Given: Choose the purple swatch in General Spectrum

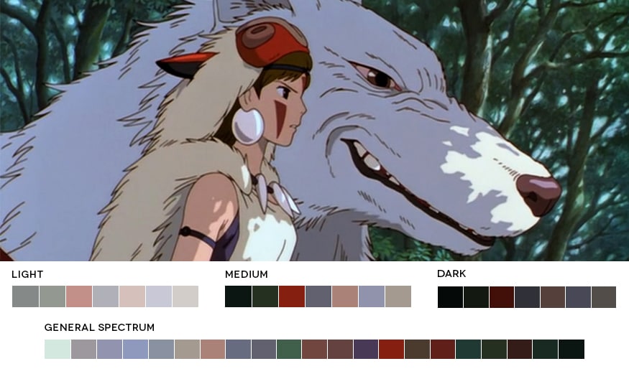Looking at the screenshot, I should tap(366, 349).
